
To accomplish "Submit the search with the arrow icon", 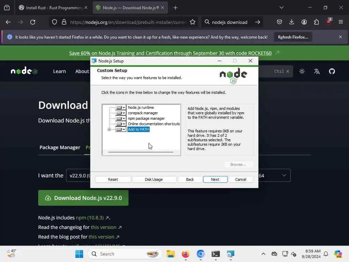I will click(x=258, y=22).
